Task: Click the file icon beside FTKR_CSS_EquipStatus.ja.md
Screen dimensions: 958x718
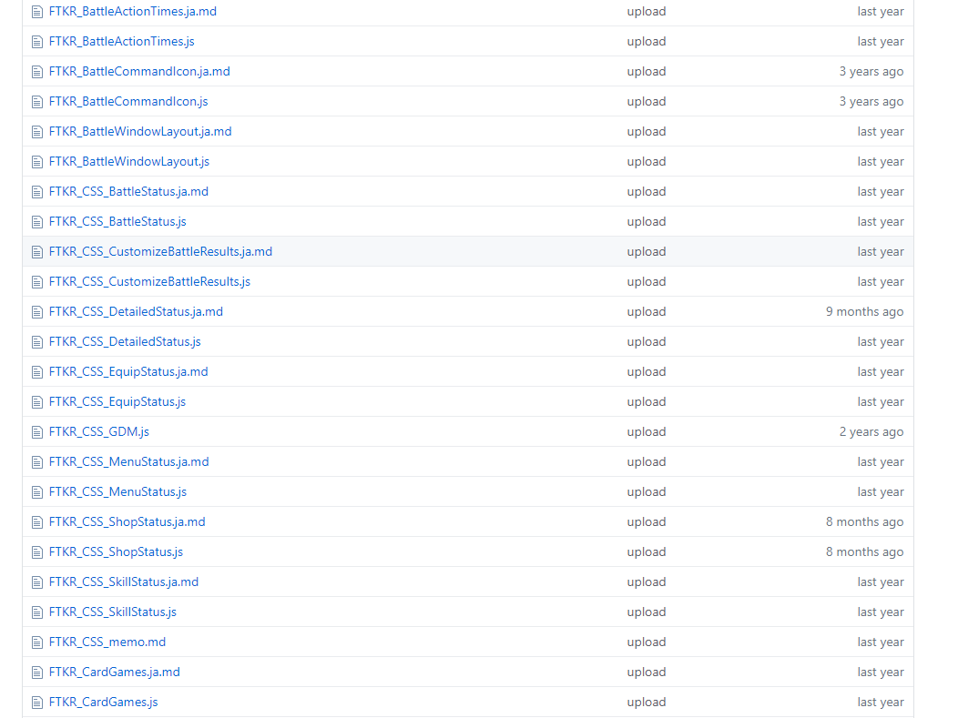Action: coord(37,372)
